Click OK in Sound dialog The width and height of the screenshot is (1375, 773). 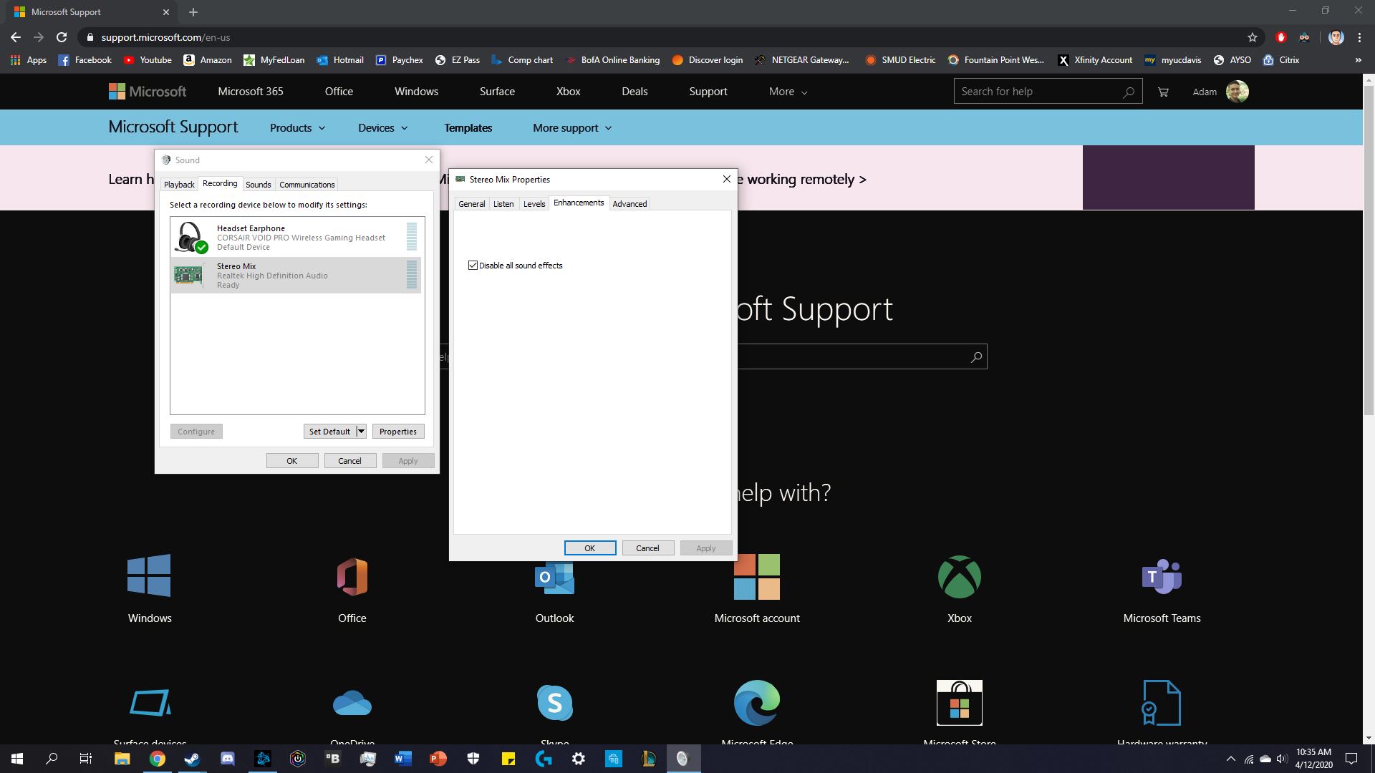pyautogui.click(x=292, y=461)
